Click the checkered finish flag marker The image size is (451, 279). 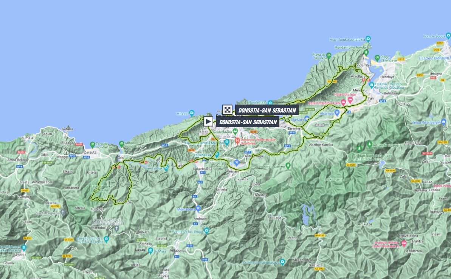click(x=227, y=110)
